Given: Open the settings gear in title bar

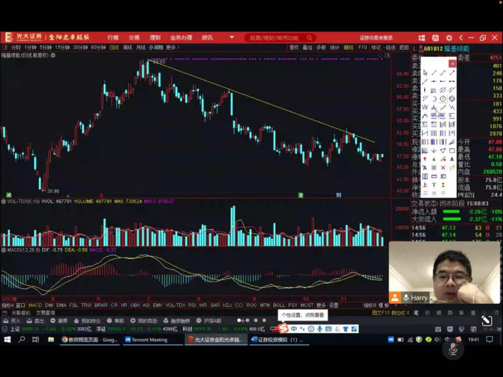Looking at the screenshot, I should click(449, 38).
